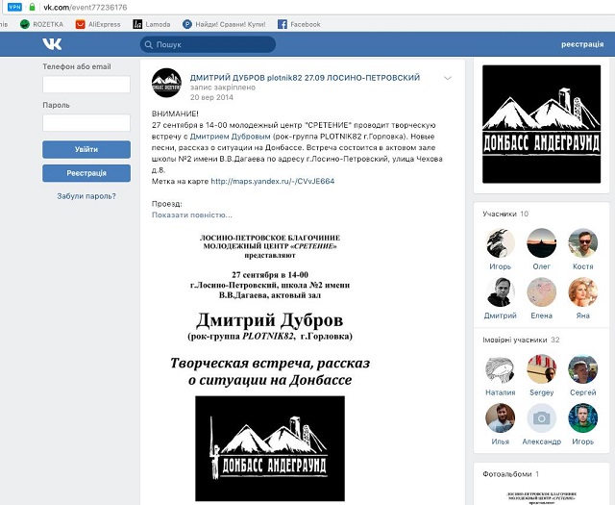Screen dimensions: 615x505
Task: Open the Facebook bookmark
Action: pyautogui.click(x=299, y=24)
